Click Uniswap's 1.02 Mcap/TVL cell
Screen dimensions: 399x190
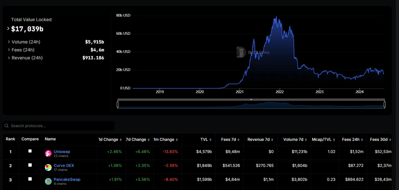(x=331, y=152)
